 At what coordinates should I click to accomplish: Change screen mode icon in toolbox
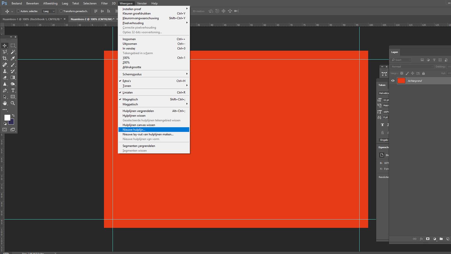(x=13, y=130)
